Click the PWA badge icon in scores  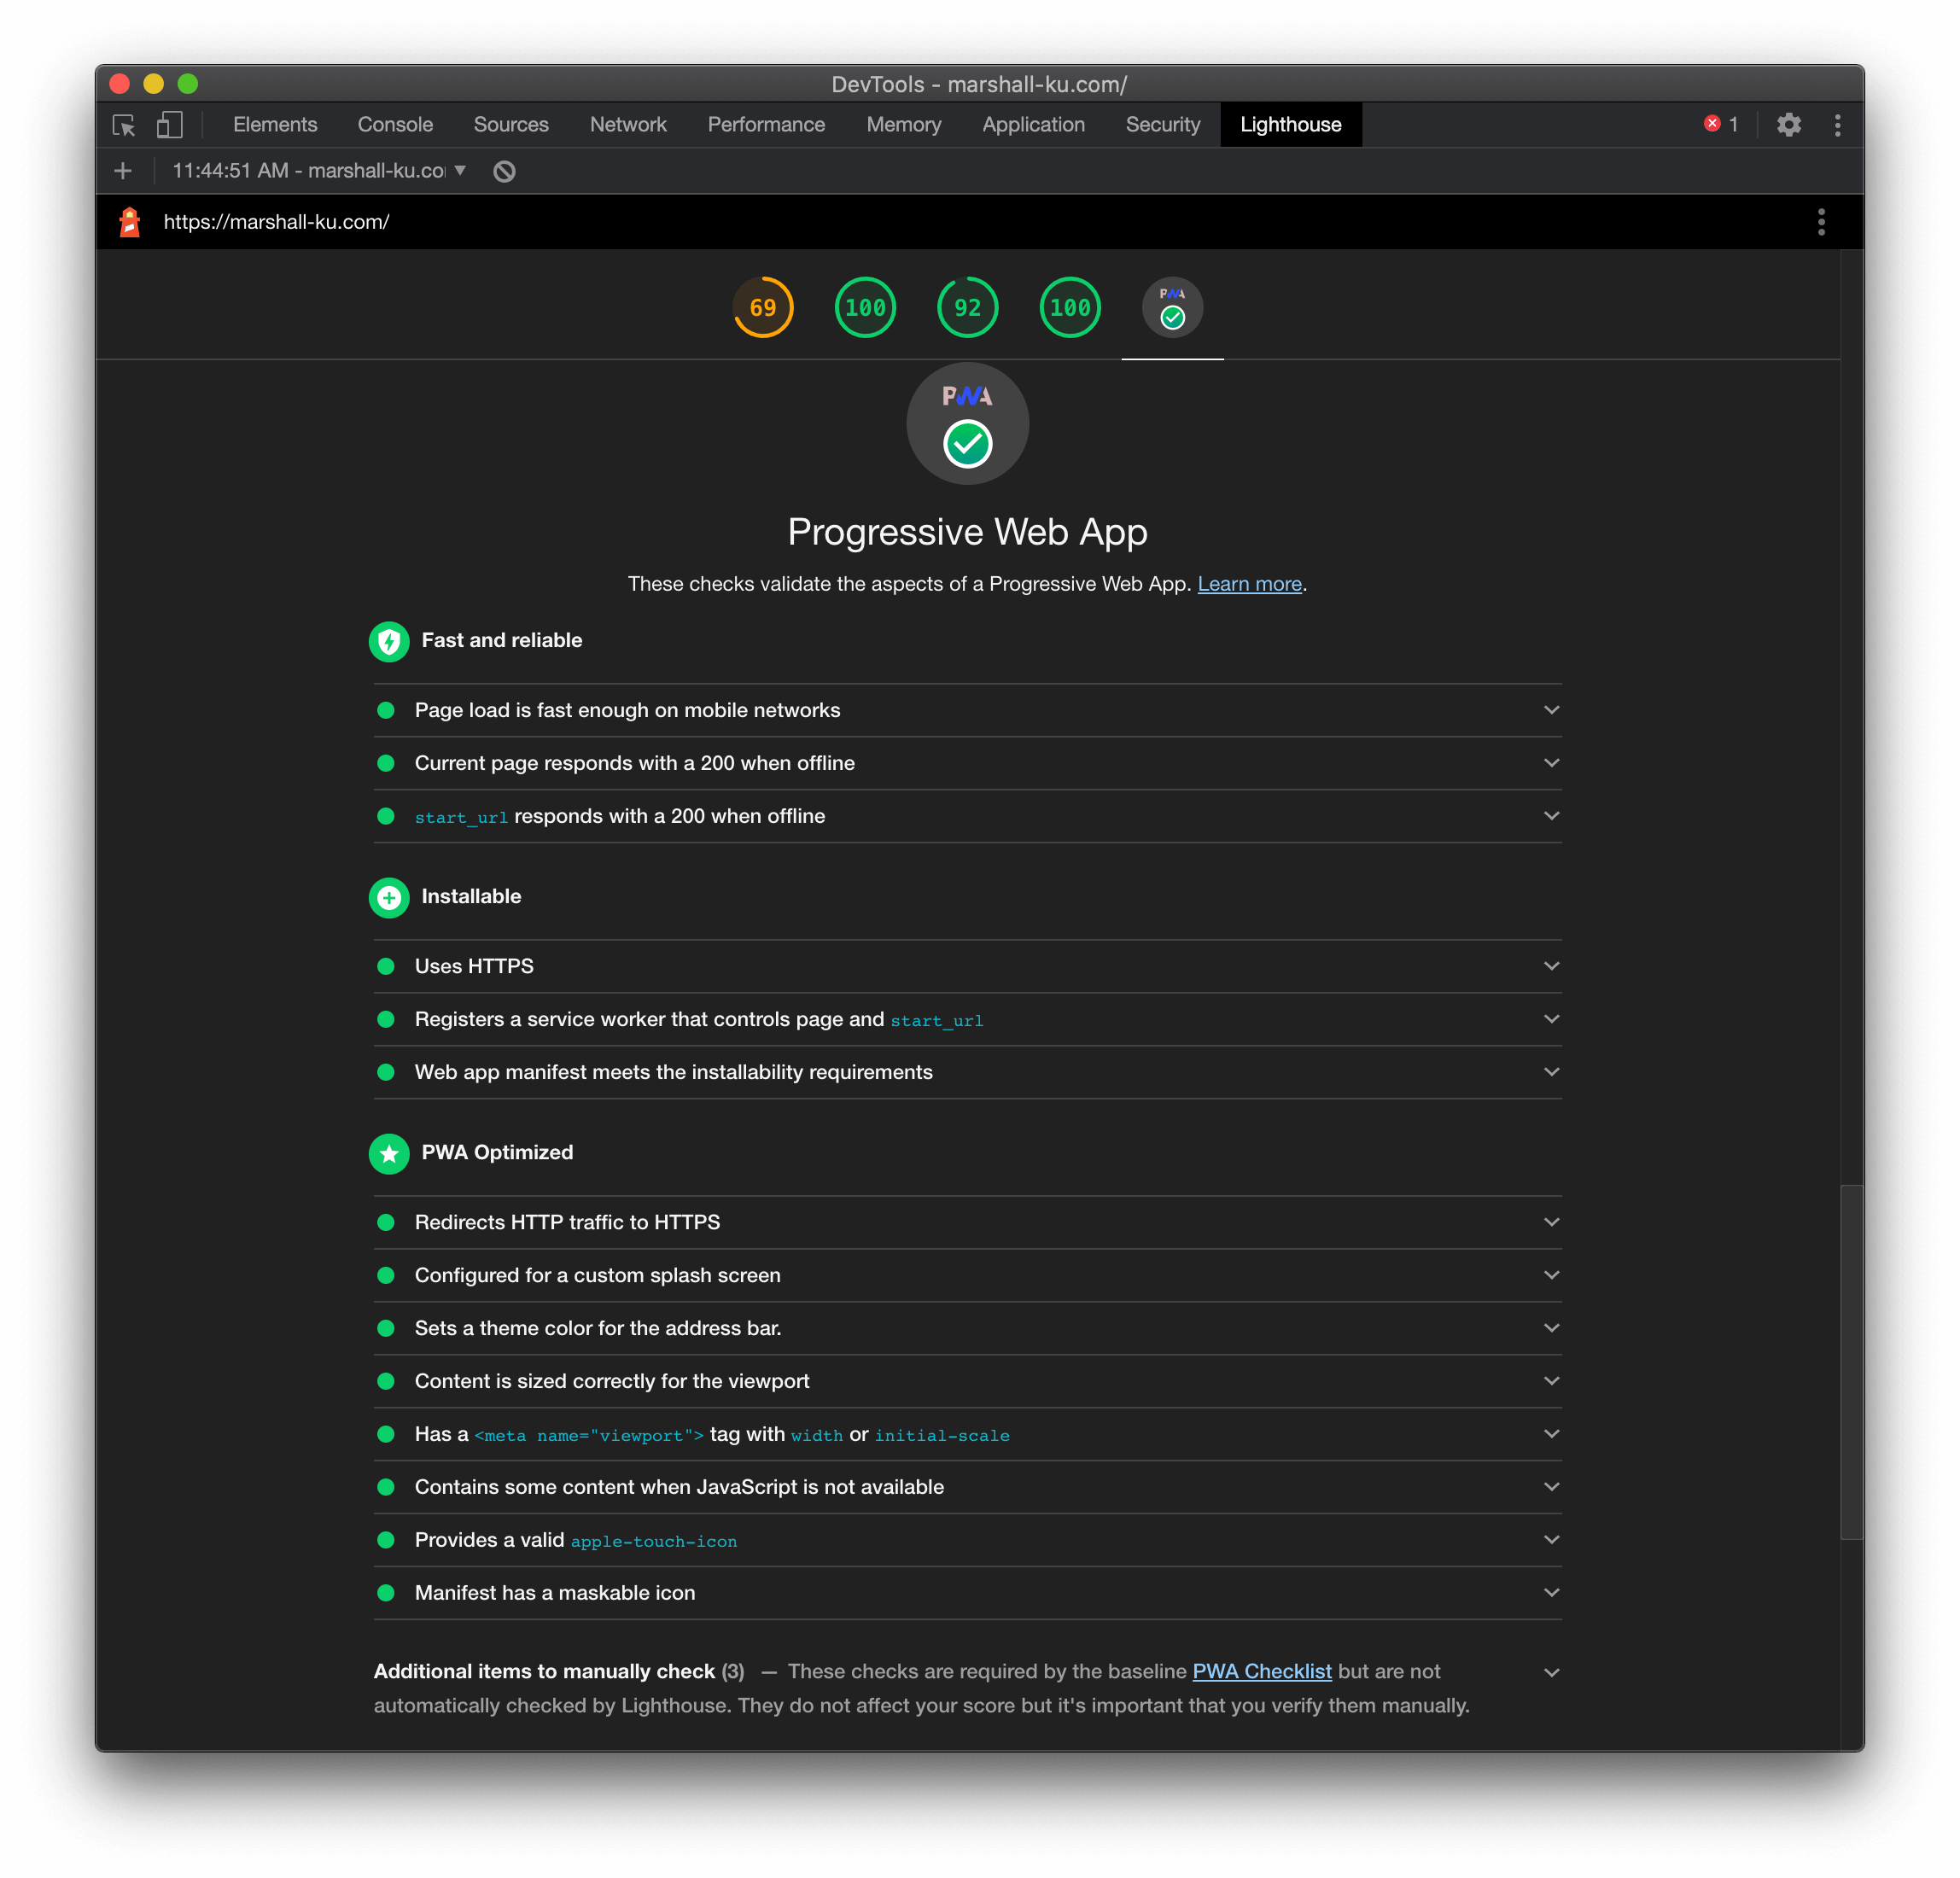coord(1170,308)
